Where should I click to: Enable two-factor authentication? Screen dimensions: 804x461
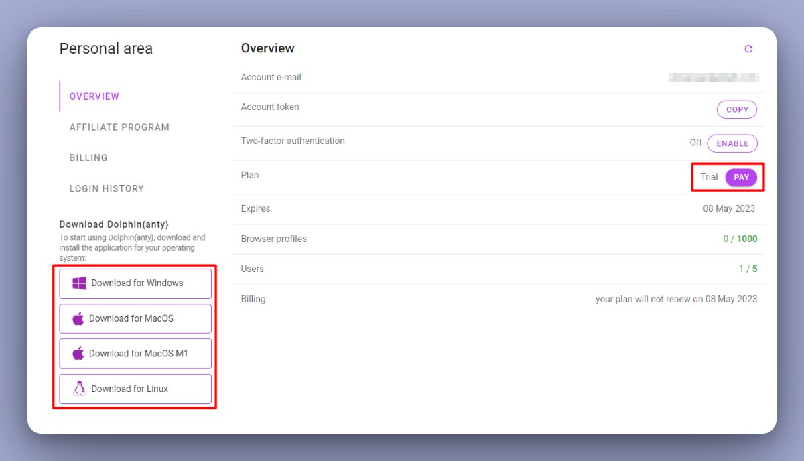click(732, 143)
